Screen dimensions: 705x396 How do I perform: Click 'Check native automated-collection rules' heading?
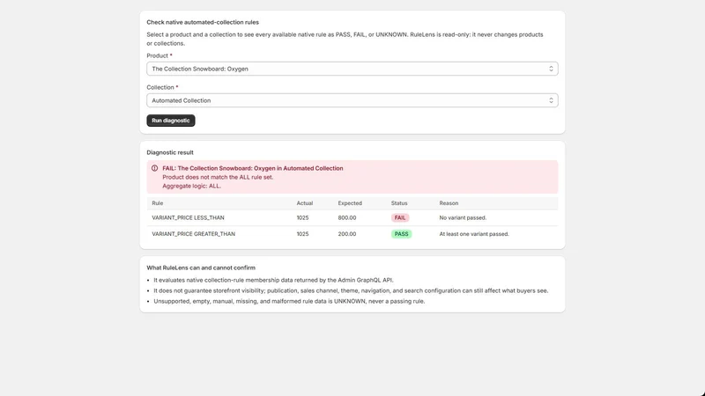(203, 22)
